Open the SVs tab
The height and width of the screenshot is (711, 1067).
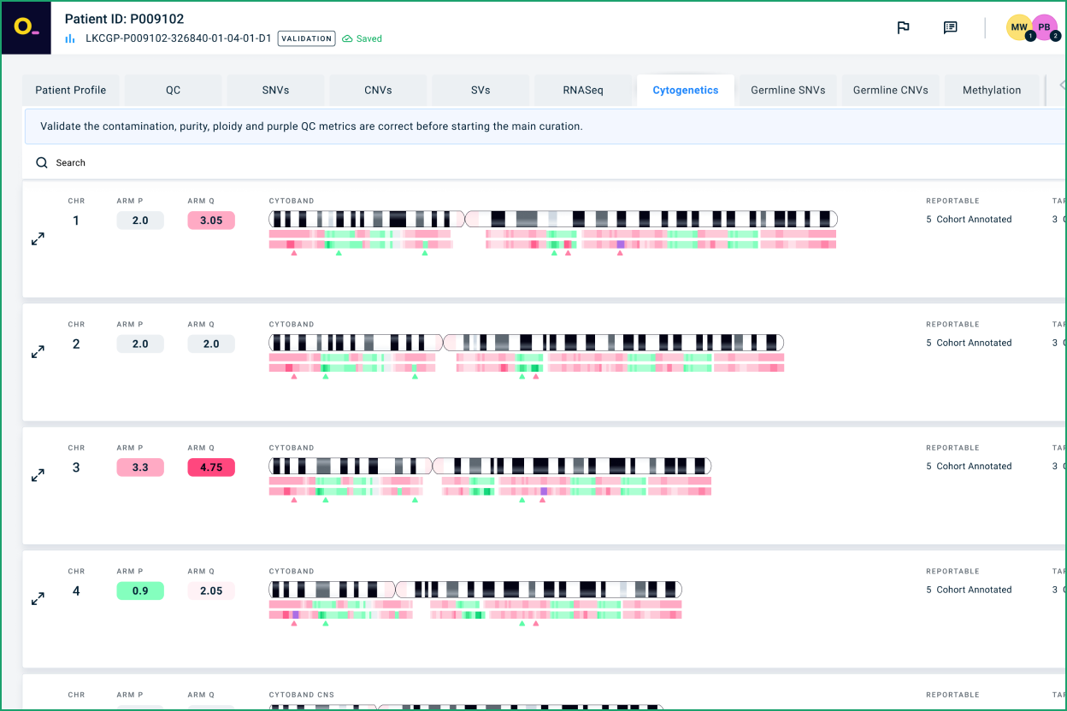tap(481, 90)
